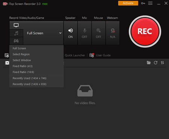The image size is (169, 139).
Task: Minimize the recorder window
Action: pos(159,4)
